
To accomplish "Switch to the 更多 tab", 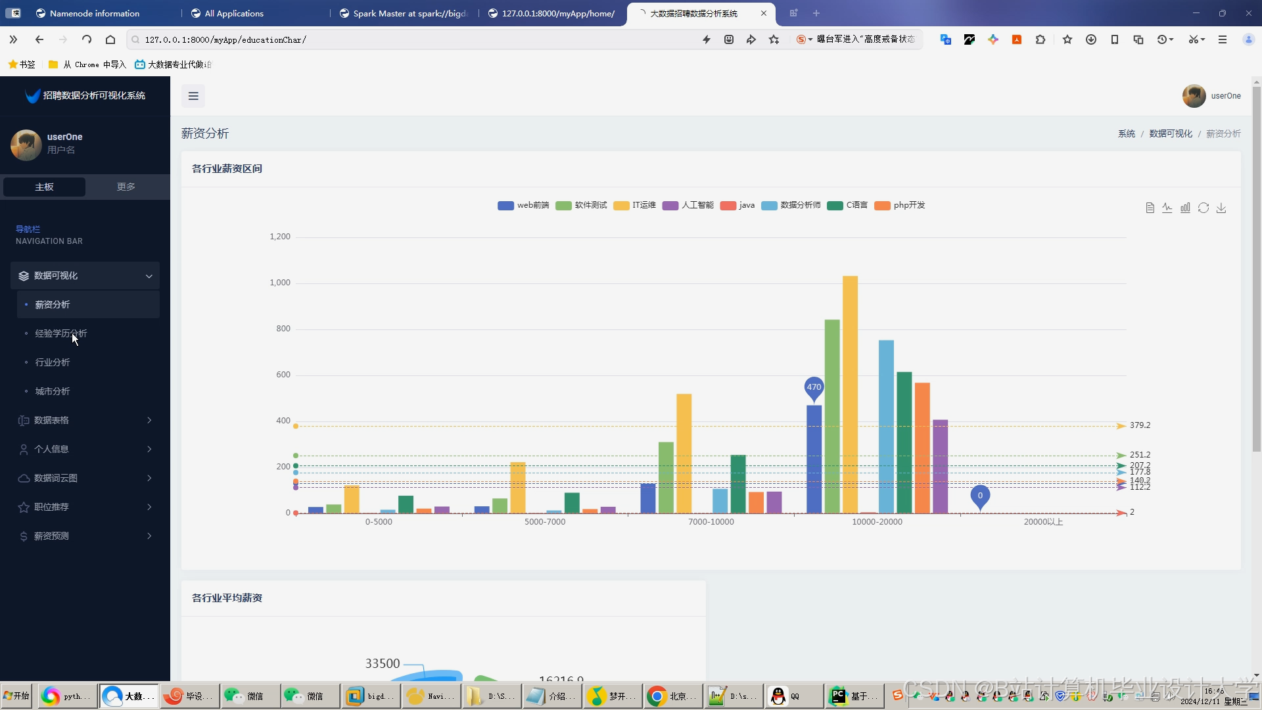I will click(126, 187).
